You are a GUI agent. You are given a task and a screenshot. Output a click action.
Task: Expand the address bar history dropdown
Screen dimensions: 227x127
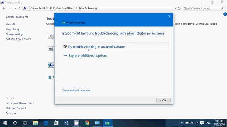(175, 8)
